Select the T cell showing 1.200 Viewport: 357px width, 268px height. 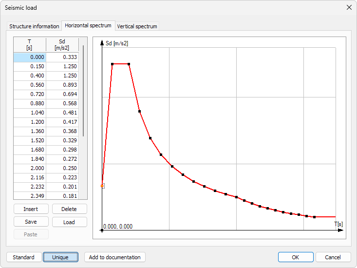click(x=30, y=122)
